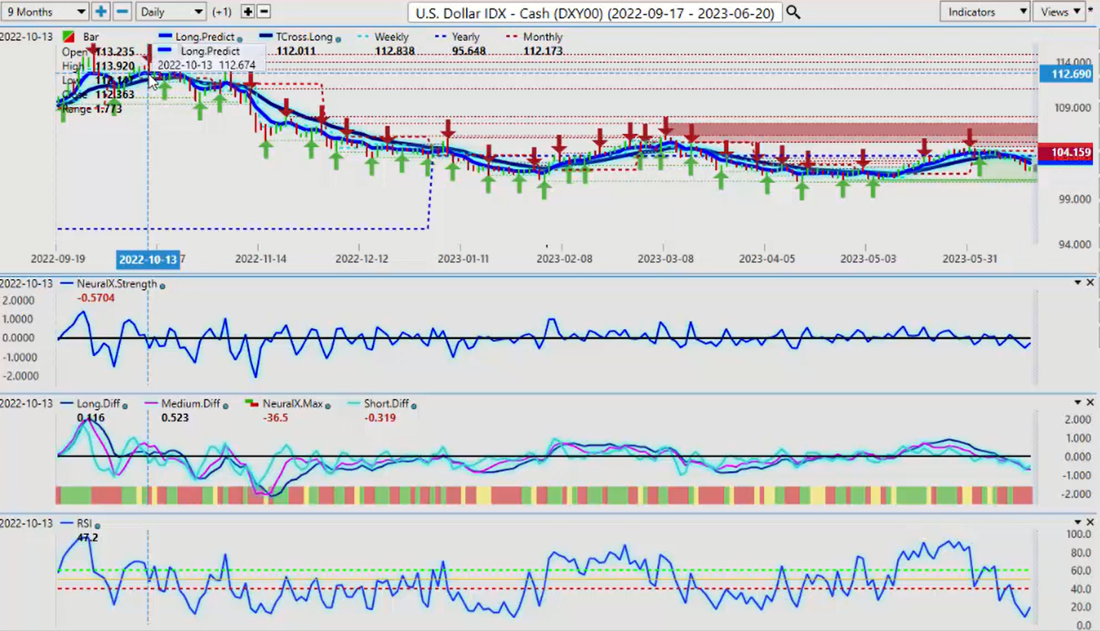The width and height of the screenshot is (1100, 631).
Task: Click the 95.648 Yearly value
Action: (x=469, y=51)
